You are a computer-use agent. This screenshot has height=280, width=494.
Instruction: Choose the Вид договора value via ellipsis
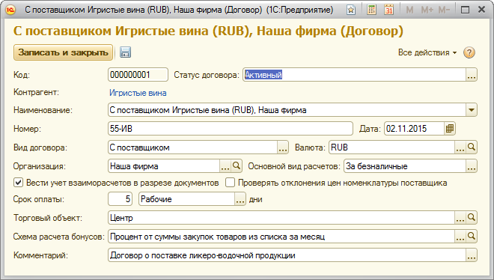(x=283, y=147)
